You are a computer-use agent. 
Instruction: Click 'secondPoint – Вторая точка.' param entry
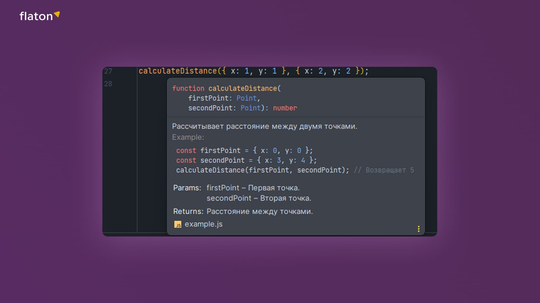coord(259,198)
